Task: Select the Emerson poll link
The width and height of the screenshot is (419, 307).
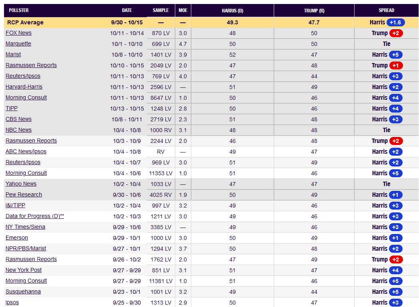Action: 17,238
